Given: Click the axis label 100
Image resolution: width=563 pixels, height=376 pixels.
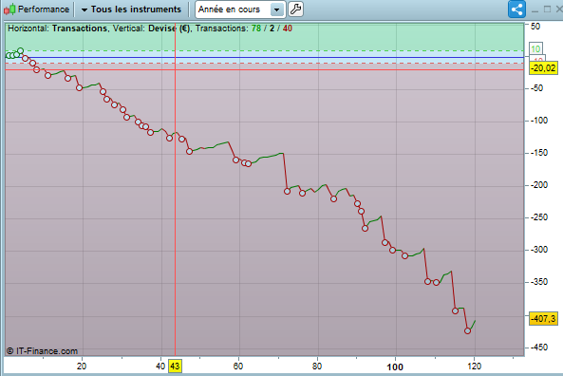Looking at the screenshot, I should click(x=395, y=367).
